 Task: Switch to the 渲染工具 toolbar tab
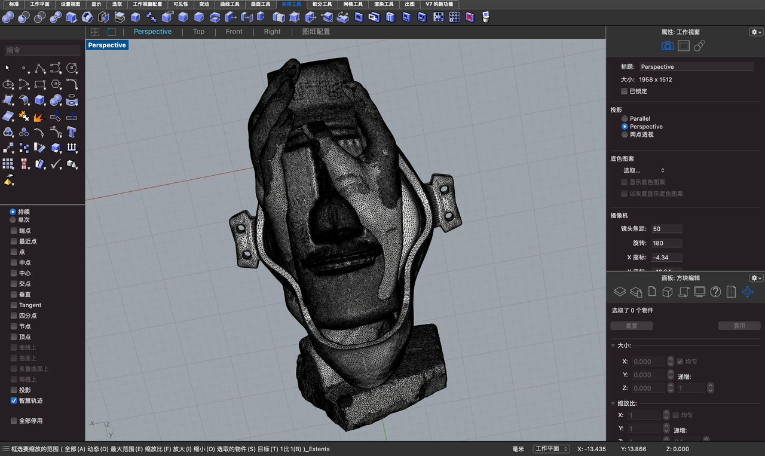pyautogui.click(x=384, y=4)
